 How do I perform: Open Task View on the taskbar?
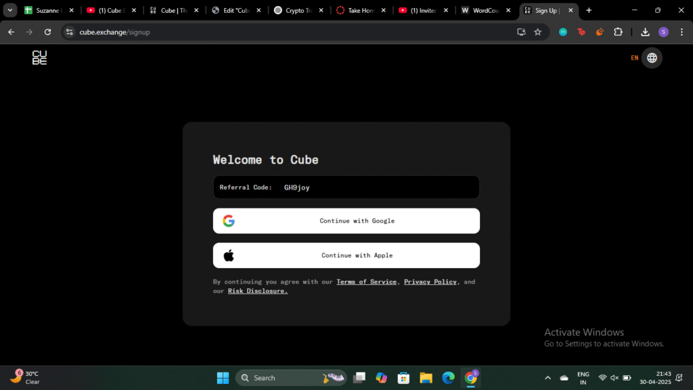(x=359, y=378)
